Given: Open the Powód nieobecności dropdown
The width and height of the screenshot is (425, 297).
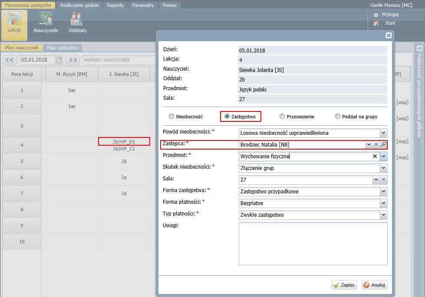Looking at the screenshot, I should pyautogui.click(x=383, y=133).
